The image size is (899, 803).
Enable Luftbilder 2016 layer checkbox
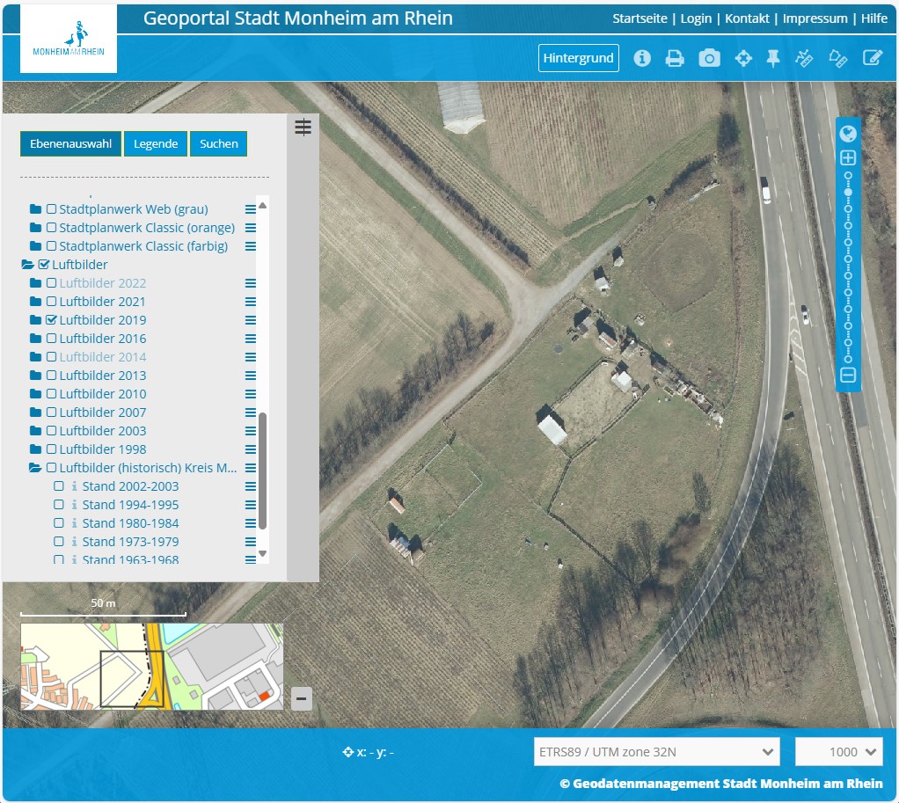tap(51, 338)
